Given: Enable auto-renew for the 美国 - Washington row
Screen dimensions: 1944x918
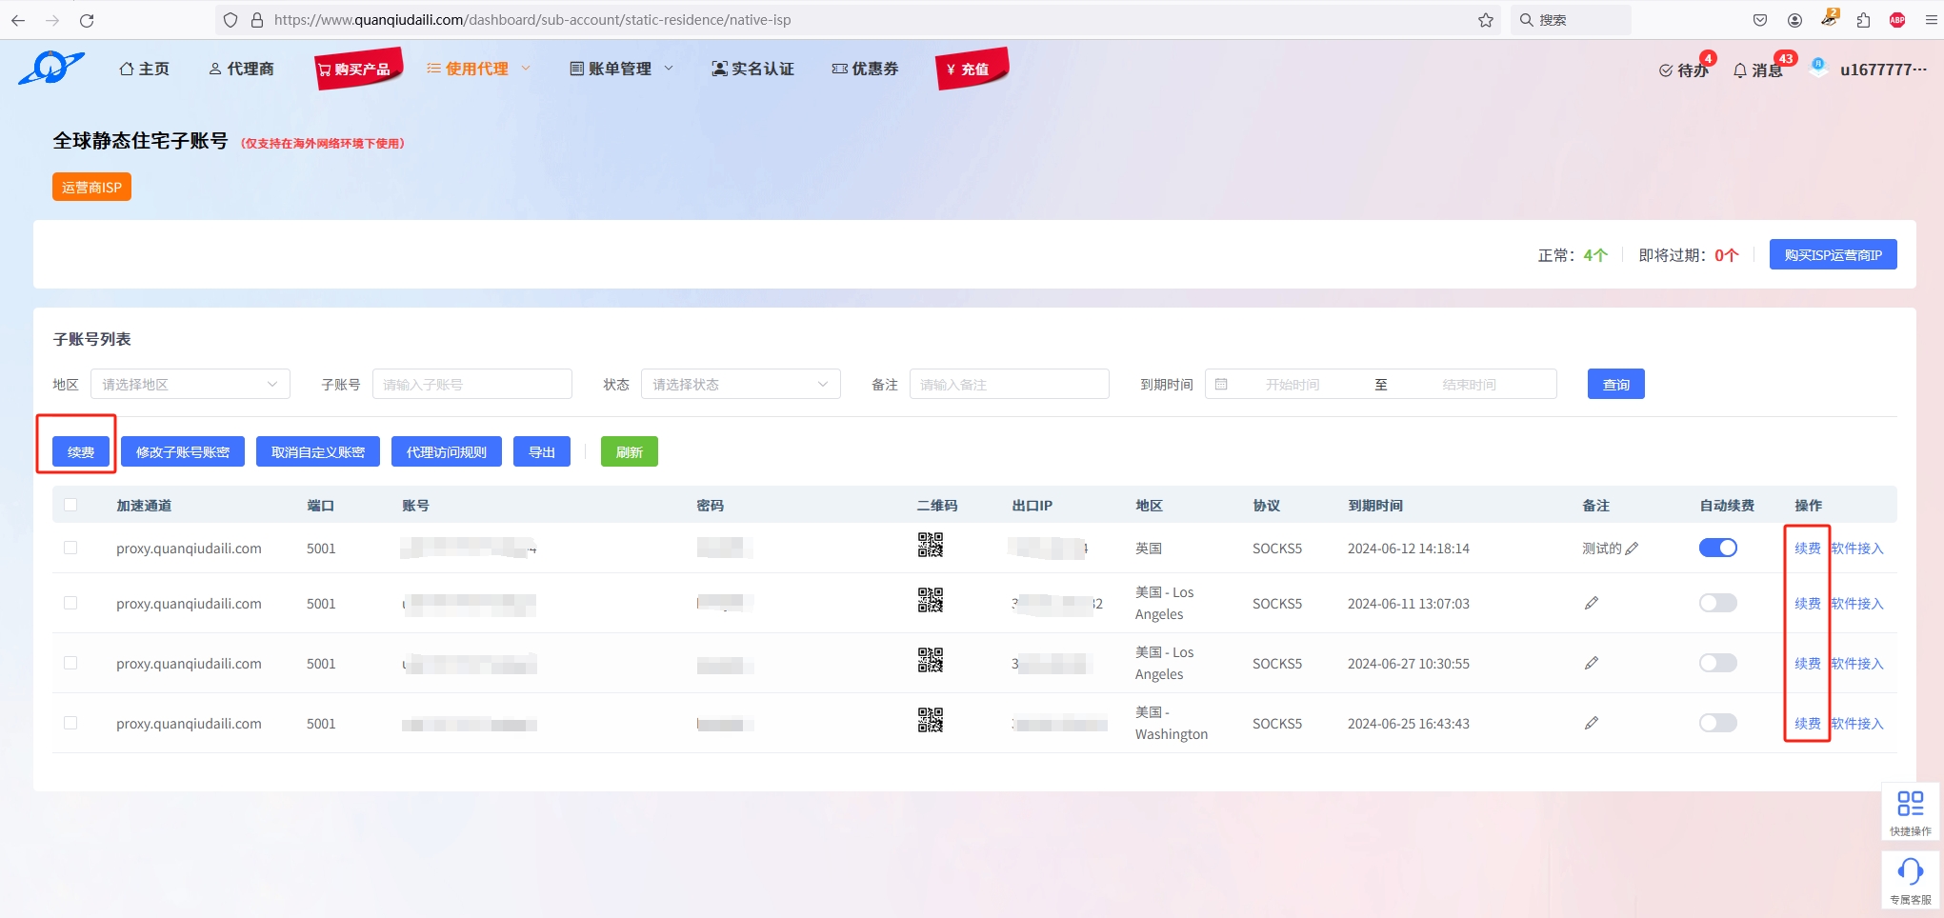Looking at the screenshot, I should (x=1717, y=723).
